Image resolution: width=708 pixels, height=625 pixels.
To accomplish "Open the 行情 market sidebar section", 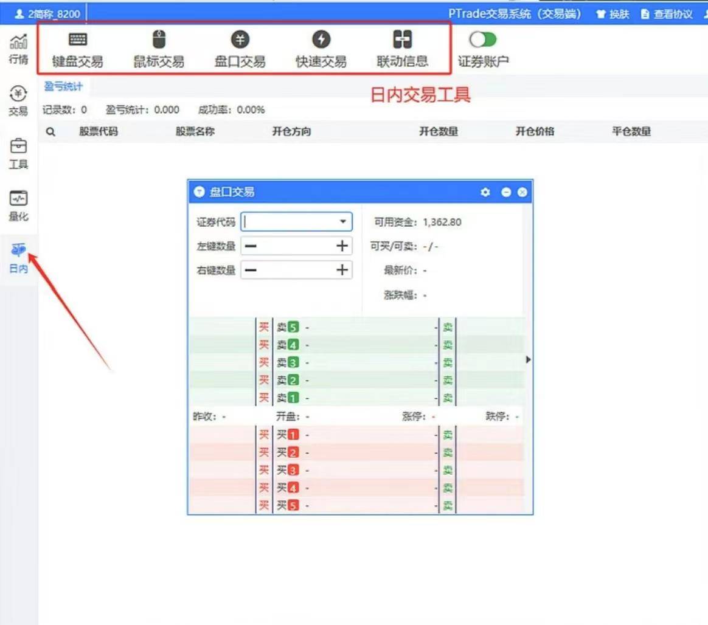I will point(18,49).
